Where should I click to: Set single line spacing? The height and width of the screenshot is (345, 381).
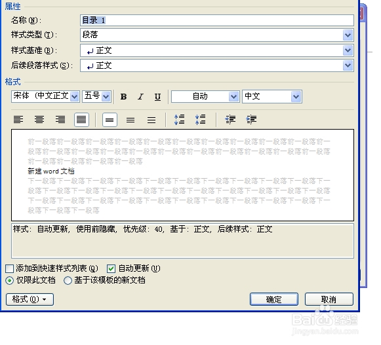[110, 120]
